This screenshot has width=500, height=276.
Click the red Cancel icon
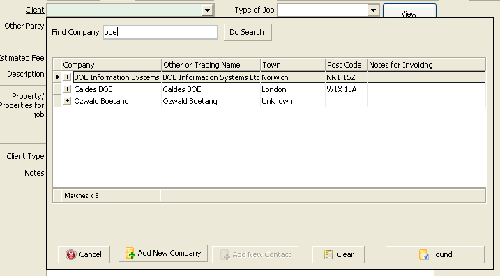click(71, 254)
